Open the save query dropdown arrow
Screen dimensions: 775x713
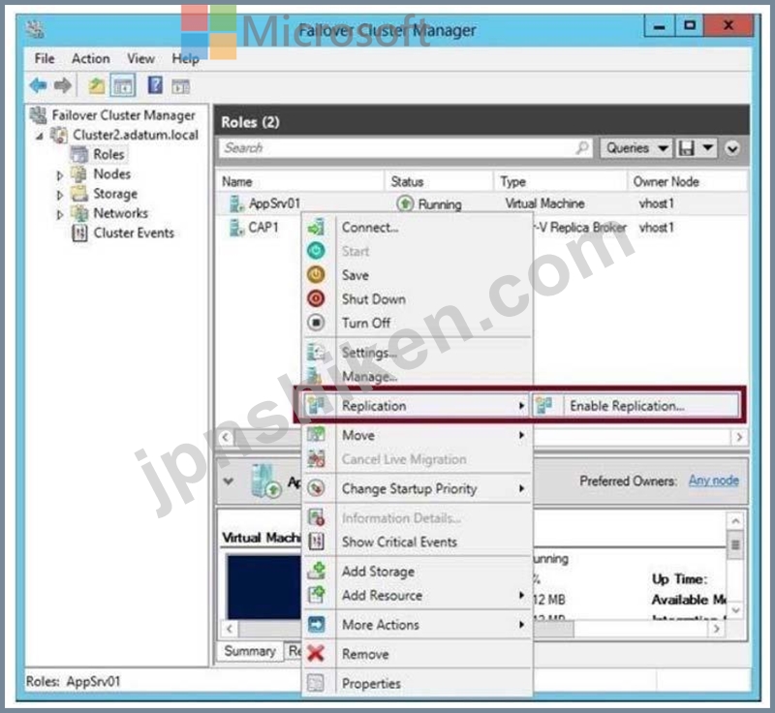(708, 148)
